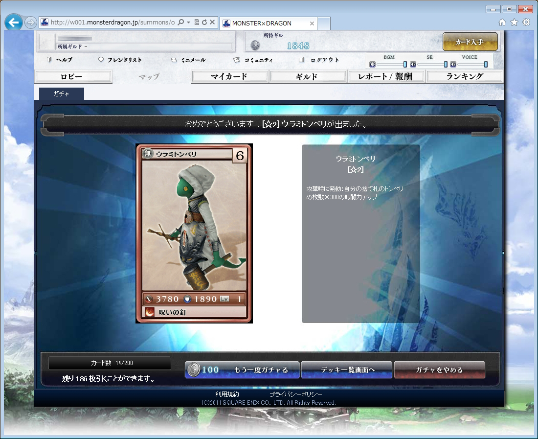Click the 1848 gil amount
The height and width of the screenshot is (439, 538).
(x=298, y=46)
